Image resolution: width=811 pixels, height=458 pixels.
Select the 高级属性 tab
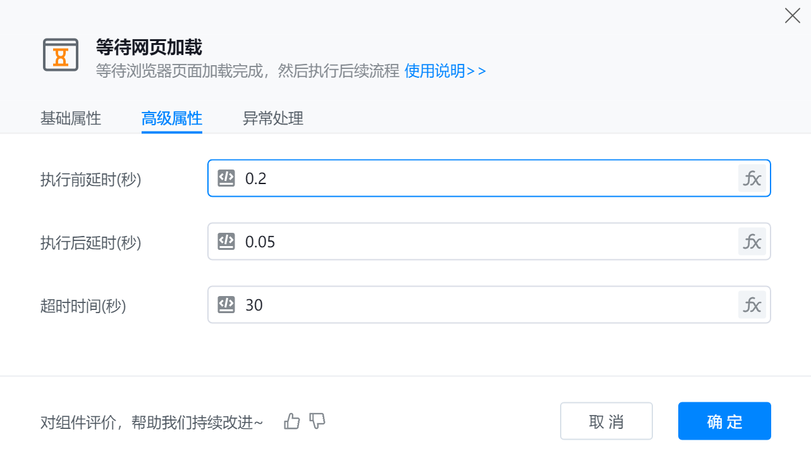[172, 118]
